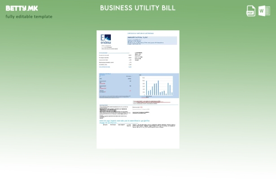Click the blue consumption table panel

click(x=116, y=86)
